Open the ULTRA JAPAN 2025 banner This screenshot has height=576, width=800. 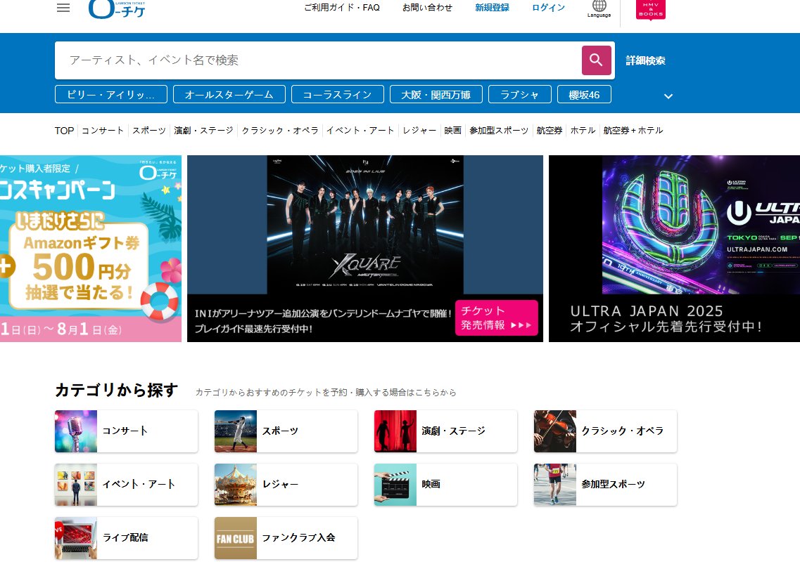[x=675, y=249]
